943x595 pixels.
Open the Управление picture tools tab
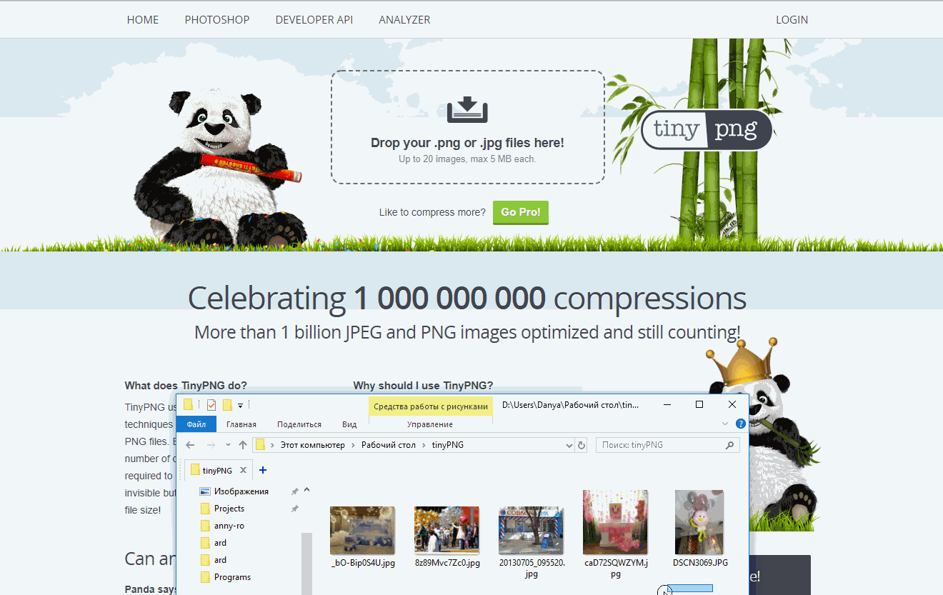(x=430, y=424)
